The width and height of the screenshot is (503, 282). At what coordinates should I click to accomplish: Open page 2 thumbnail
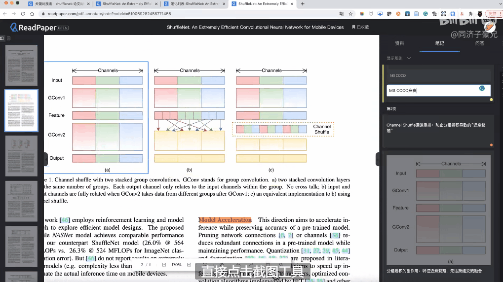click(21, 110)
